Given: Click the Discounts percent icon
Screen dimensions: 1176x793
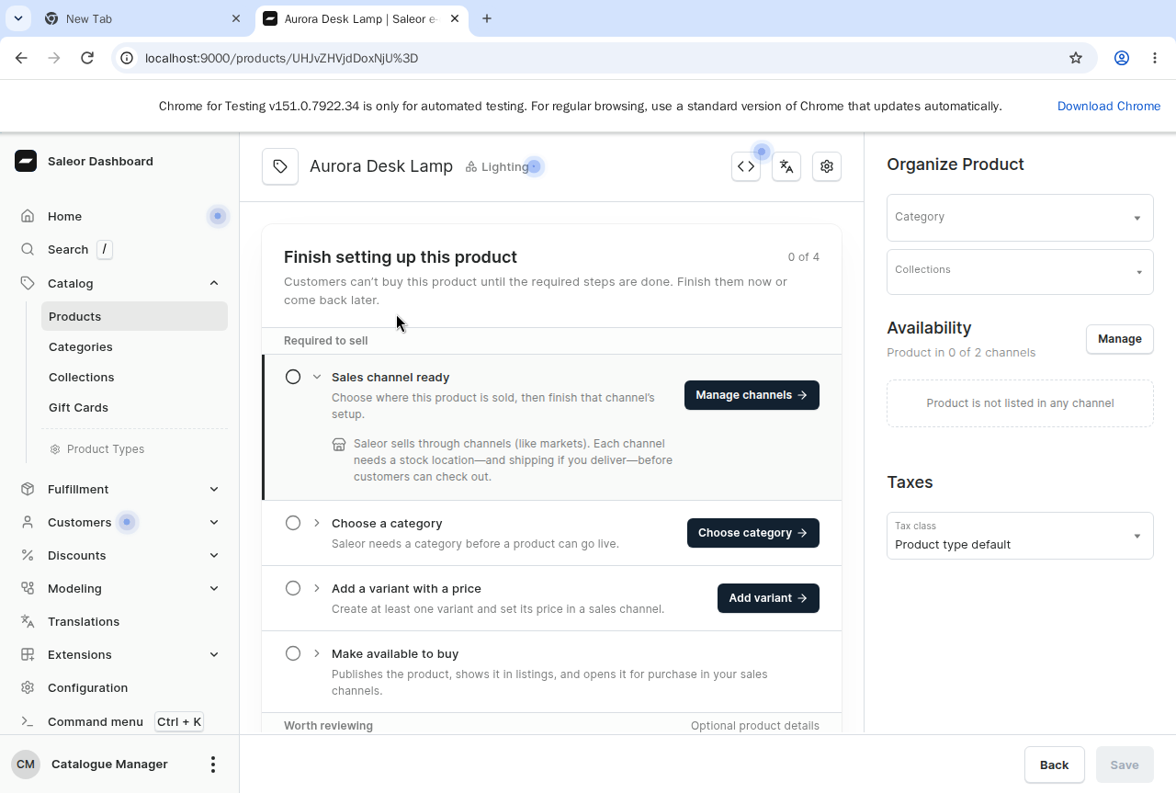Looking at the screenshot, I should click(x=28, y=555).
